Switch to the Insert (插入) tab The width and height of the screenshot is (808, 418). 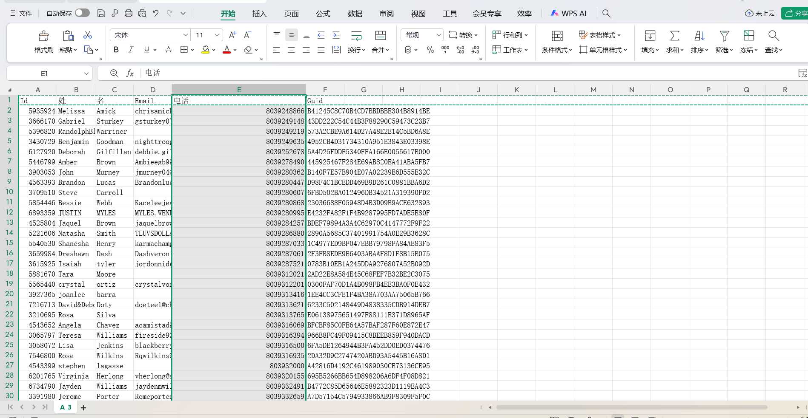(259, 14)
